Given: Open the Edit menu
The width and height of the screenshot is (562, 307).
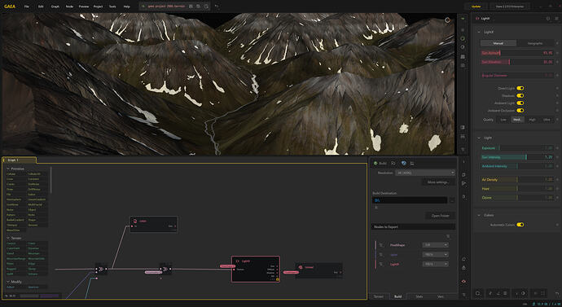Looking at the screenshot, I should coord(41,7).
